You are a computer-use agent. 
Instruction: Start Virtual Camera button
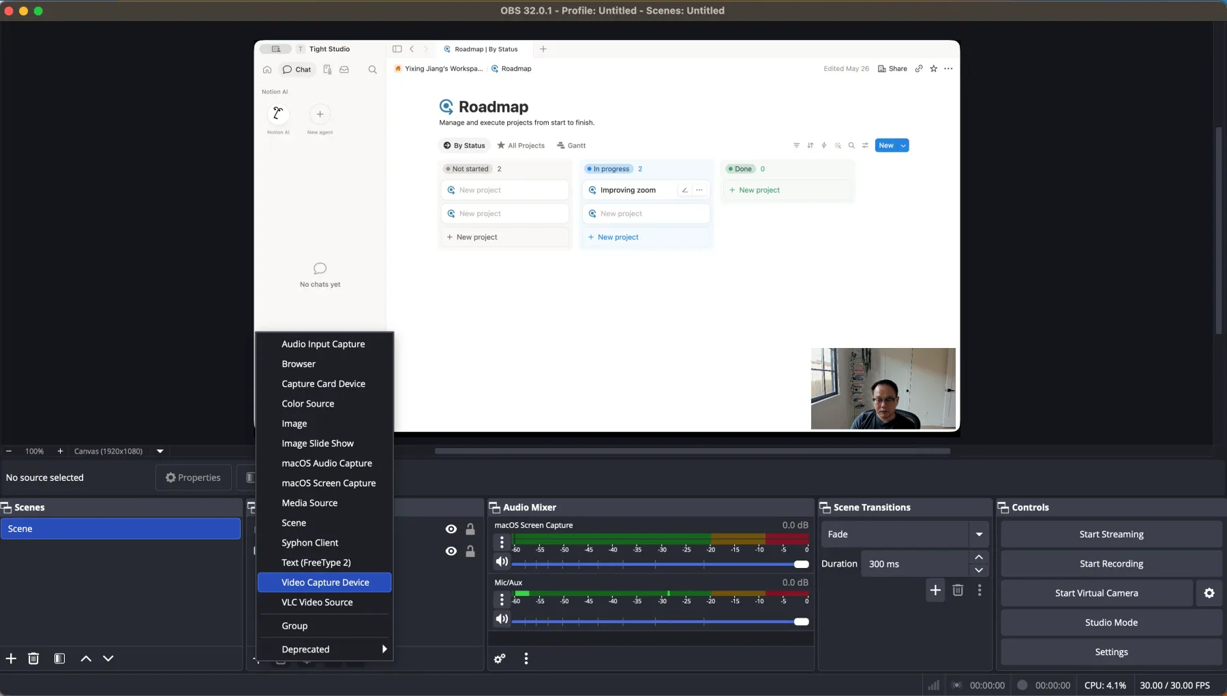(1097, 593)
